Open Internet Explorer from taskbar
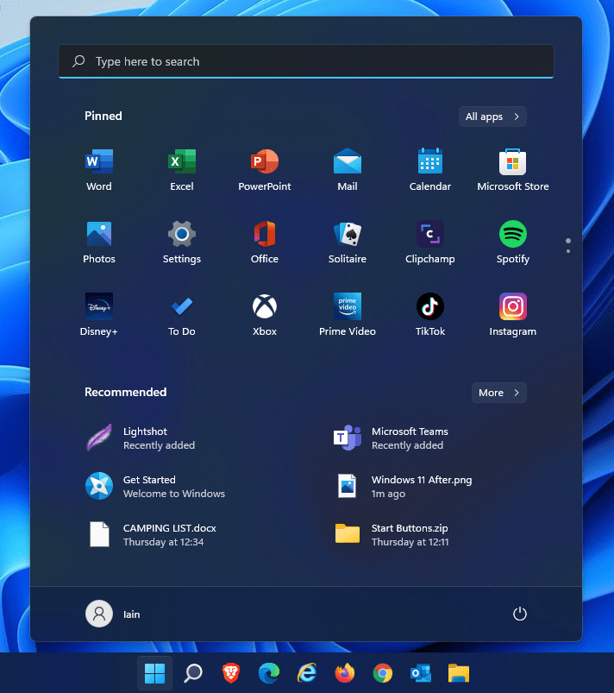 (306, 673)
